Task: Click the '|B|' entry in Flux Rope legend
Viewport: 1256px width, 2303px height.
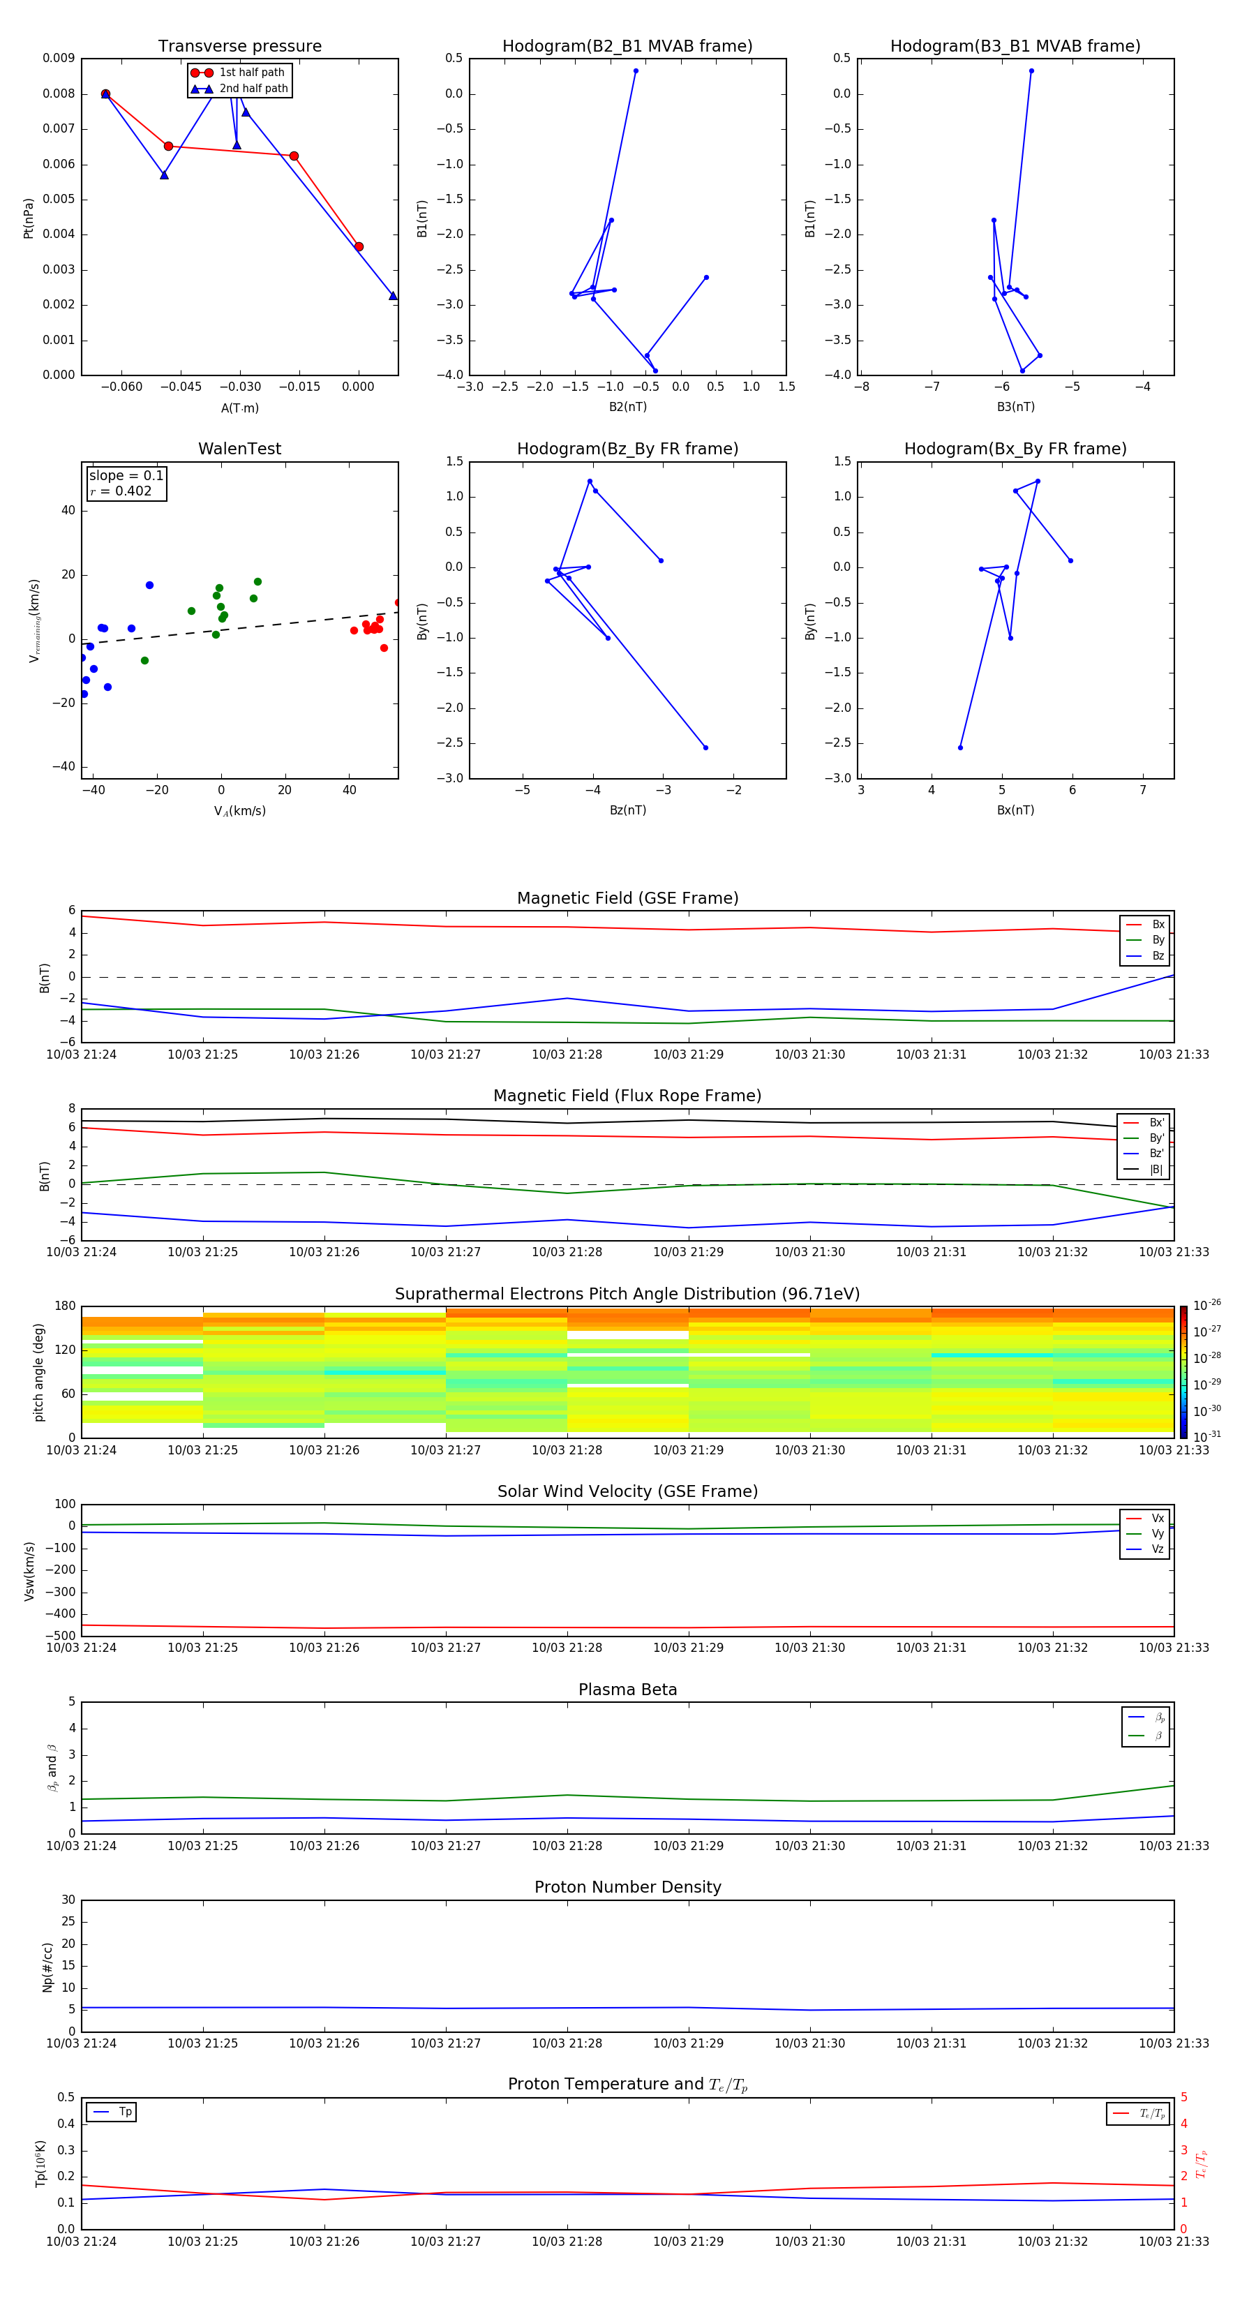Action: pyautogui.click(x=1144, y=1170)
